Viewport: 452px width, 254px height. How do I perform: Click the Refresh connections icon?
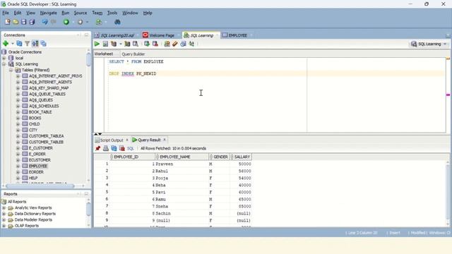click(19, 44)
